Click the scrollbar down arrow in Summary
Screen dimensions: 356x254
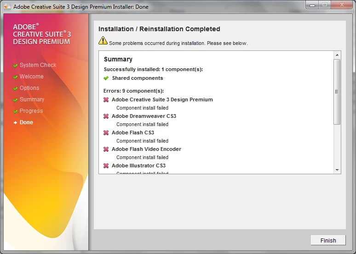337,170
